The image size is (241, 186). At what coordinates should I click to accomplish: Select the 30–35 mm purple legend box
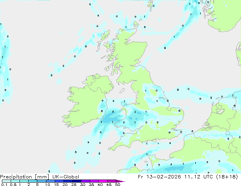coord(85,181)
